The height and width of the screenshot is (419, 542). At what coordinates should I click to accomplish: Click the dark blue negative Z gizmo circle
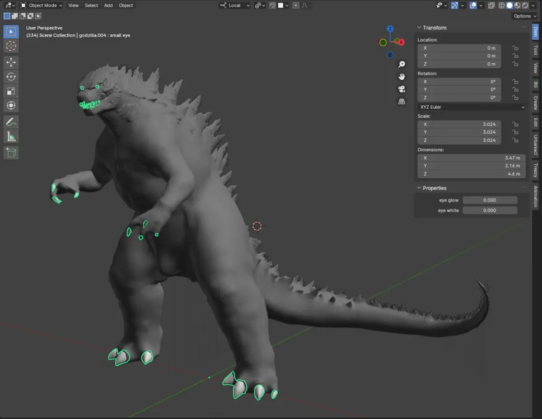pyautogui.click(x=390, y=55)
